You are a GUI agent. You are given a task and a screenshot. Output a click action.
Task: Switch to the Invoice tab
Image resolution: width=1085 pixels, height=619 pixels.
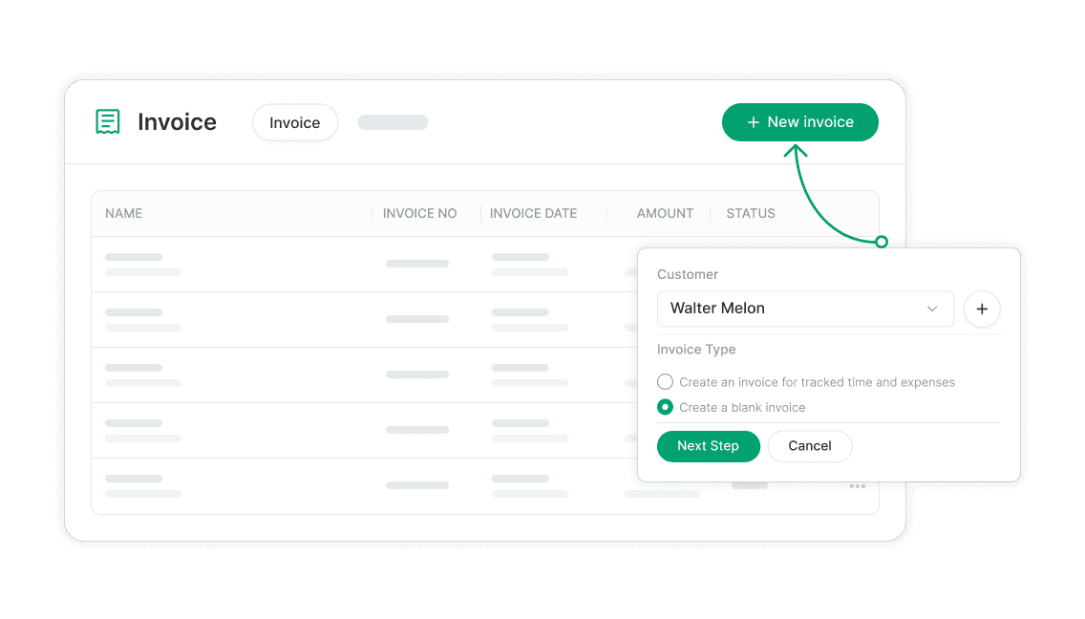coord(294,122)
